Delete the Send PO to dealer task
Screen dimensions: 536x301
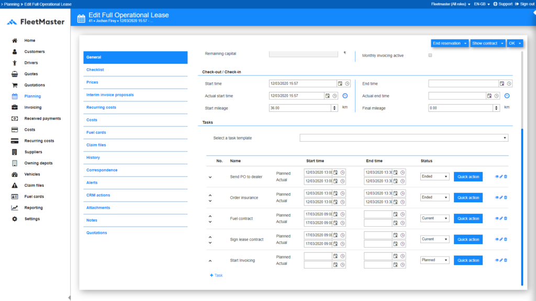point(506,177)
